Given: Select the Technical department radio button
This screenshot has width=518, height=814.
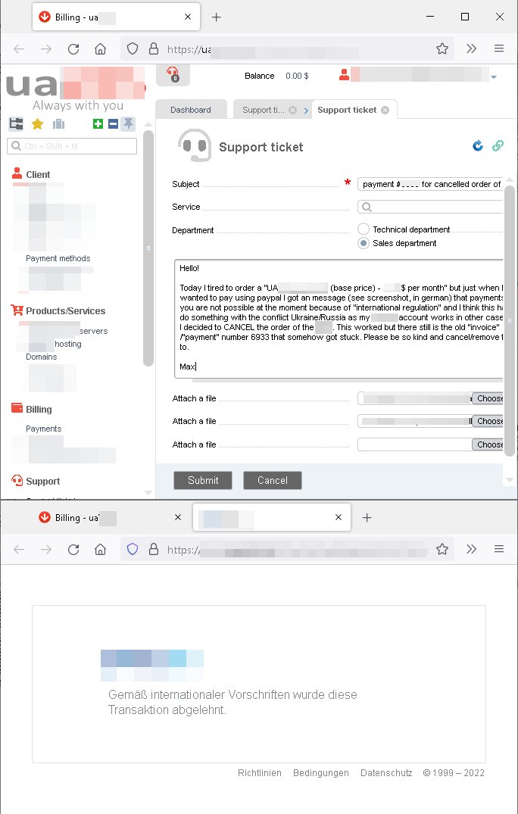Looking at the screenshot, I should tap(364, 229).
